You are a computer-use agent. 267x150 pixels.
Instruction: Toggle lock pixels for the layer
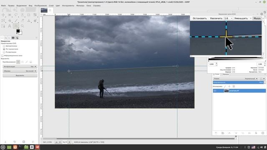[x=225, y=87]
